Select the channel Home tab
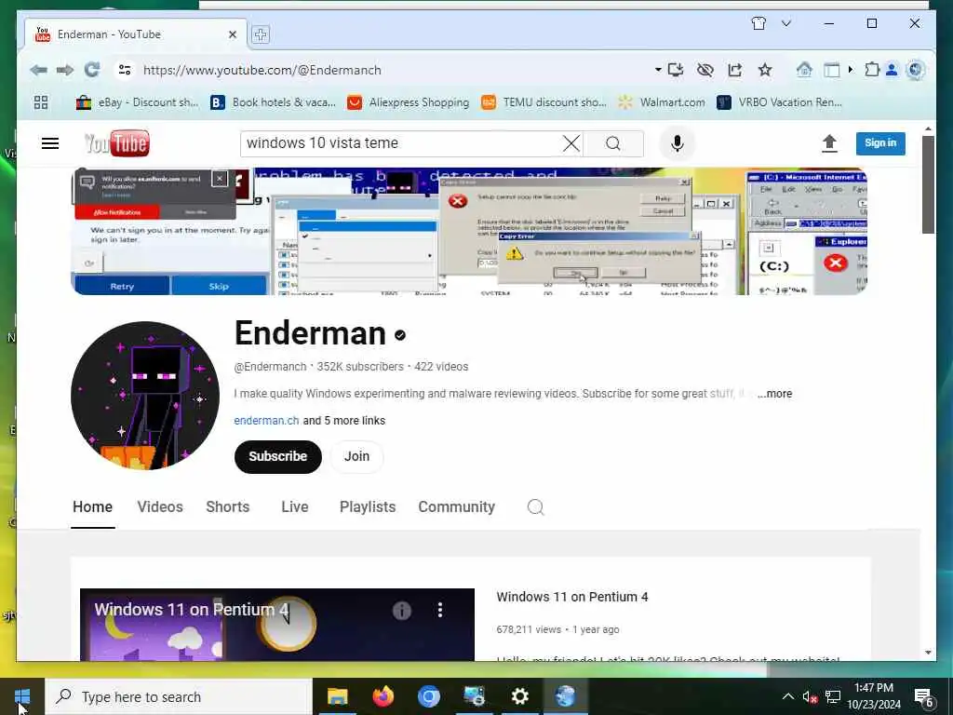The height and width of the screenshot is (715, 953). (x=92, y=507)
